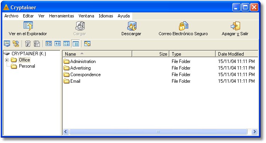Click the CRYPTAINER (K:) drive icon

click(7, 54)
